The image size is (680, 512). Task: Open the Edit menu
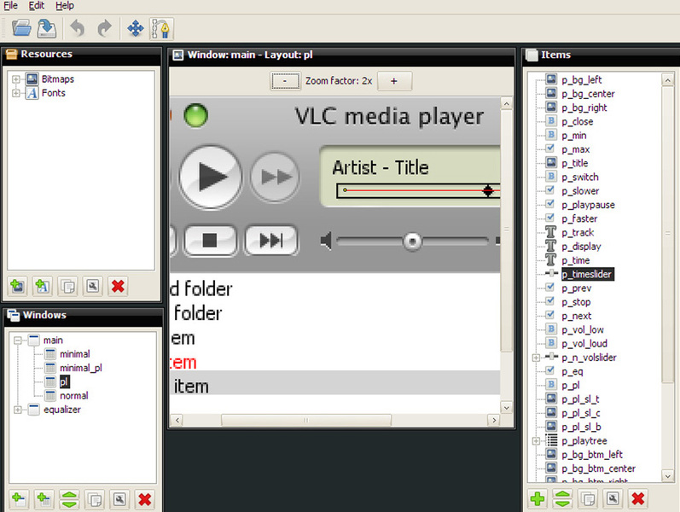pos(37,6)
